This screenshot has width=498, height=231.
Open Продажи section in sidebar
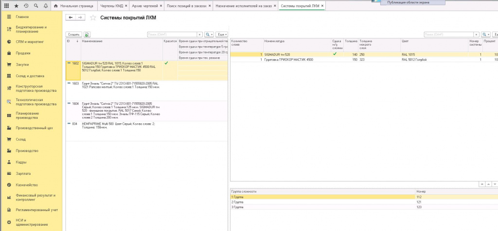point(23,53)
